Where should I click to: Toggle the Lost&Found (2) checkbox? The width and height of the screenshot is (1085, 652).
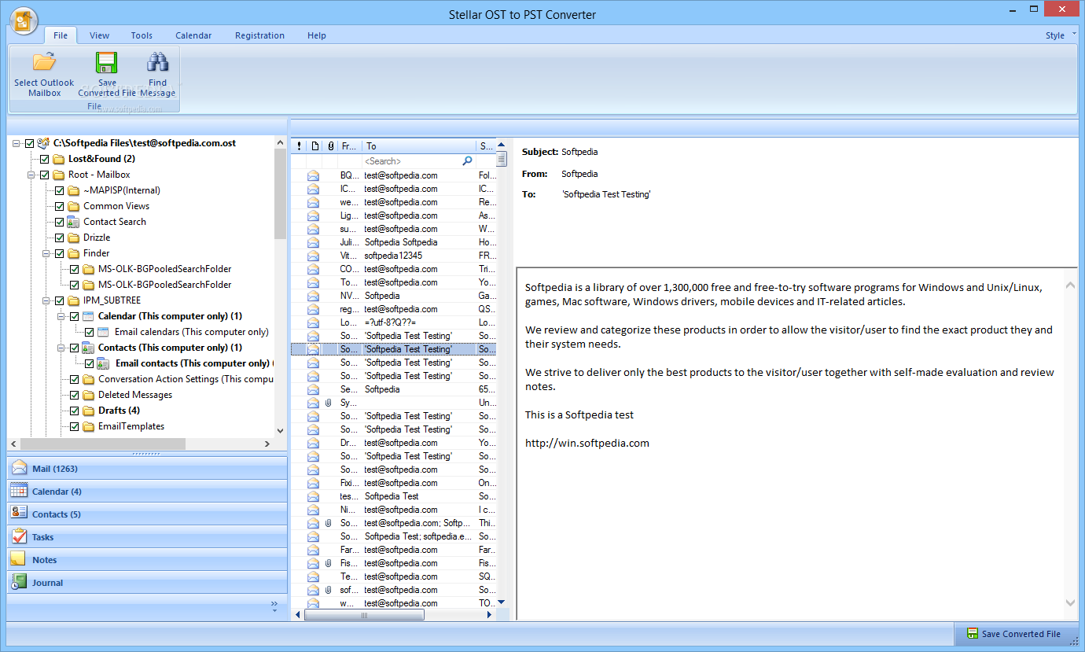(45, 159)
